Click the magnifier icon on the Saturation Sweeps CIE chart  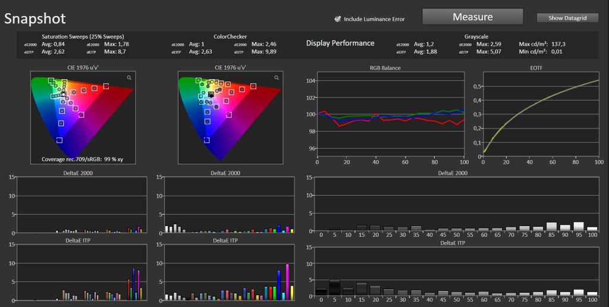pyautogui.click(x=129, y=78)
